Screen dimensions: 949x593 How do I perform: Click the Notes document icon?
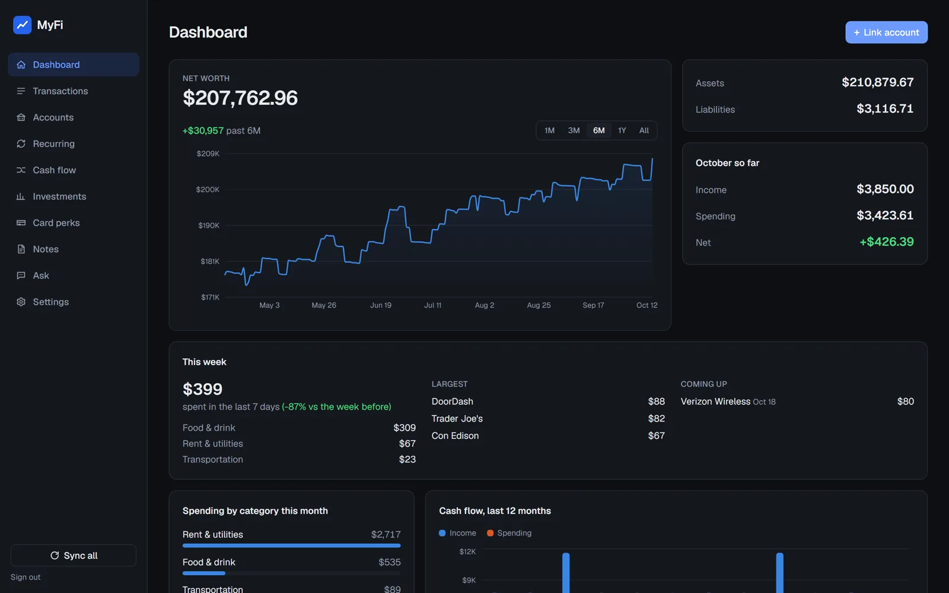point(21,249)
